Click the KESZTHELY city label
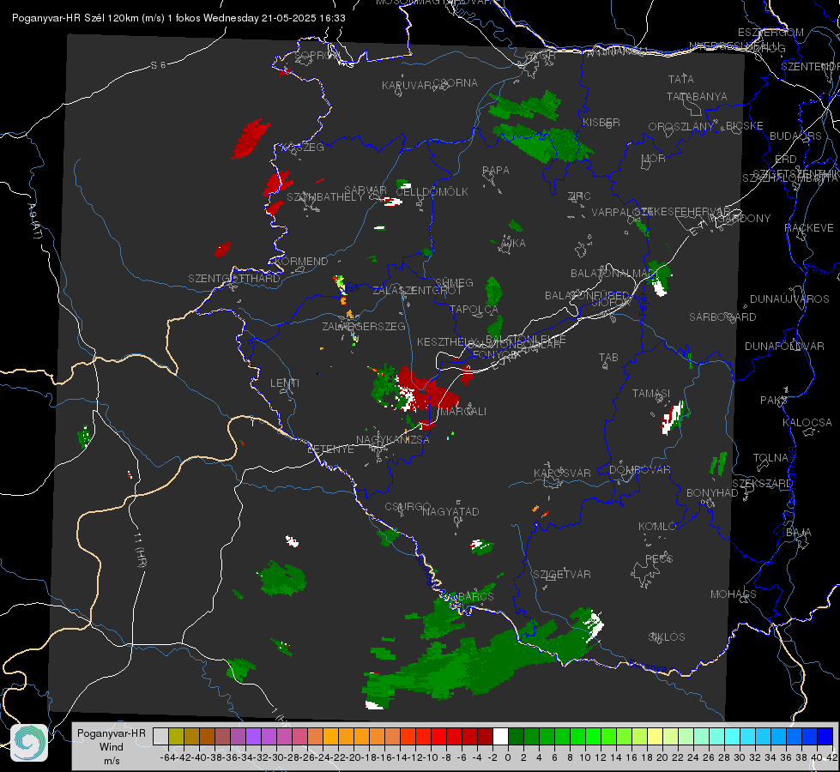 click(x=446, y=341)
